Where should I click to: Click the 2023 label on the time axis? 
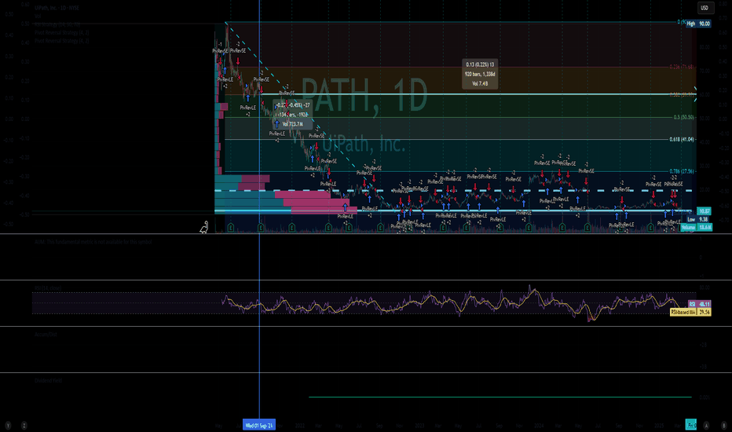[x=419, y=426]
